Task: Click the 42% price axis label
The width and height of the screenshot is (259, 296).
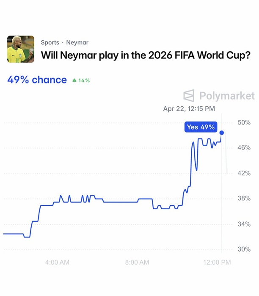Action: tap(244, 173)
